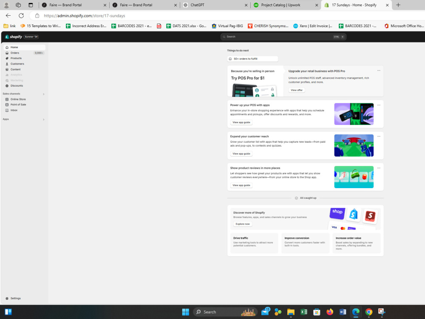
Task: Open Home in Shopify sidebar
Action: [24, 47]
